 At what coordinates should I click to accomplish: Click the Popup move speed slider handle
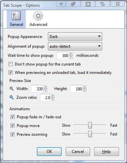pyautogui.click(x=90, y=125)
